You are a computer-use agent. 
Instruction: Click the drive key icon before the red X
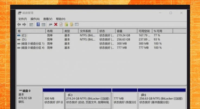tap(50, 25)
